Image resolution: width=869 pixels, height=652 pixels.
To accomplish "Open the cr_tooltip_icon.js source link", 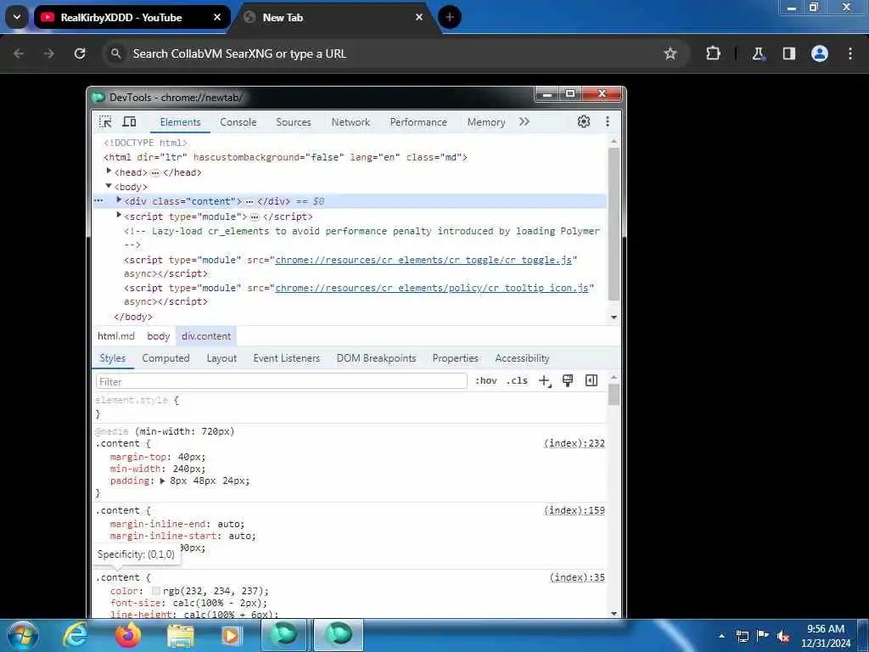I will 432,289.
